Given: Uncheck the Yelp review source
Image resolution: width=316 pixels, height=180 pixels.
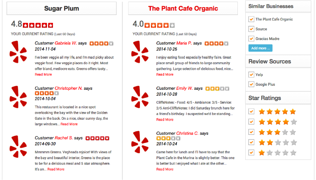Looking at the screenshot, I should (x=251, y=74).
